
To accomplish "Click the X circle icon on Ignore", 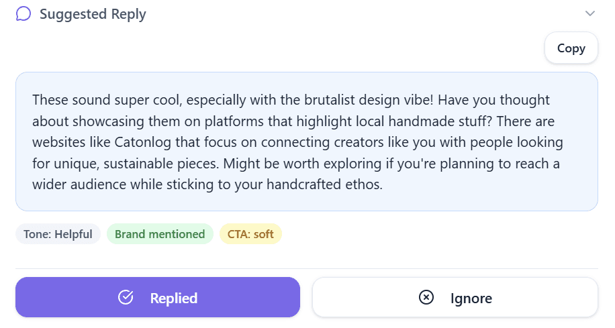I will 426,298.
